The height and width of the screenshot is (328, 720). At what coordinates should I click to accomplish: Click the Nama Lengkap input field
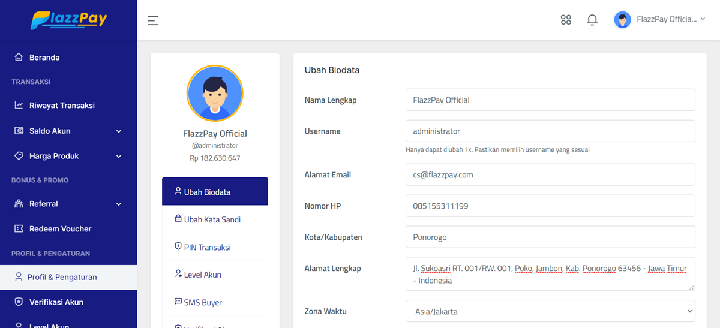[550, 100]
